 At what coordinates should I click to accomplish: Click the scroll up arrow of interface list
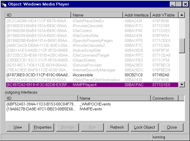(182, 15)
